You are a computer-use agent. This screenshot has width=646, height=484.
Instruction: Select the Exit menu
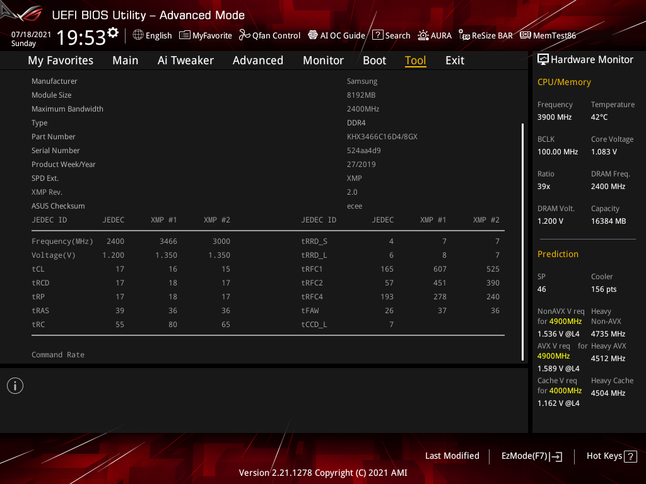point(454,60)
